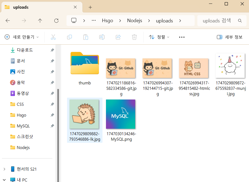
Task: Open the 새로 만들기 dropdown
Action: 22,37
